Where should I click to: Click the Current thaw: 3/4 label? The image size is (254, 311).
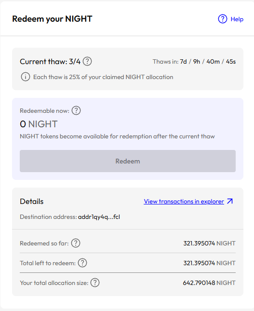coord(50,62)
